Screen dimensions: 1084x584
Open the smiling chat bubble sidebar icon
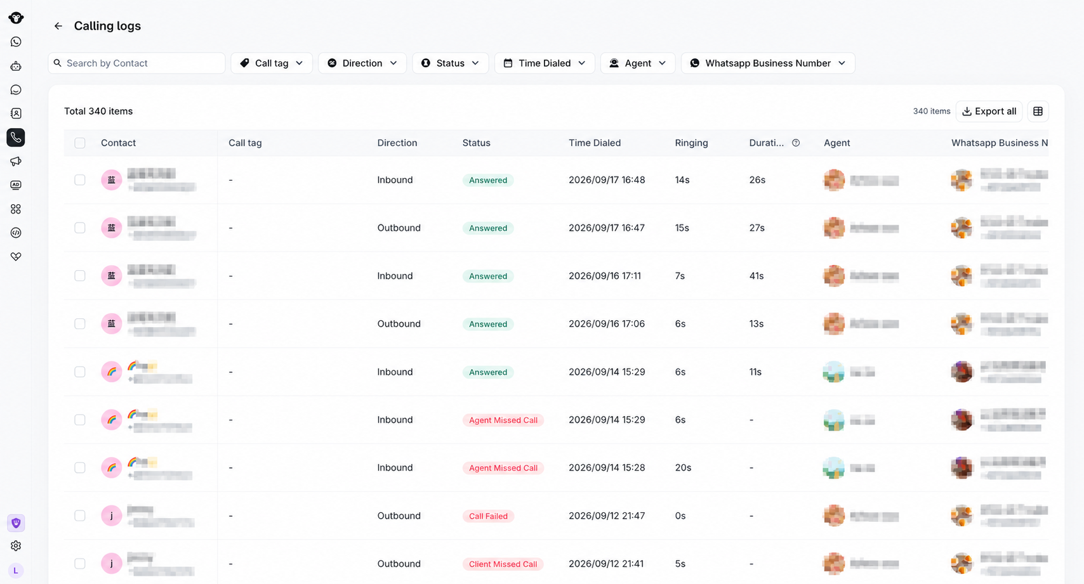point(16,90)
